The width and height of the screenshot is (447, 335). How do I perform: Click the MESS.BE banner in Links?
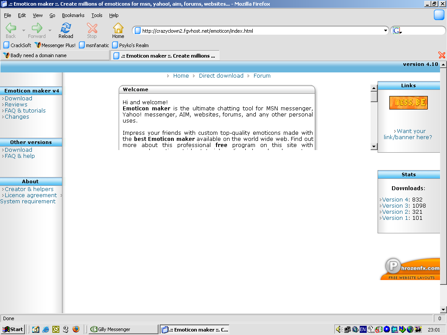click(408, 103)
